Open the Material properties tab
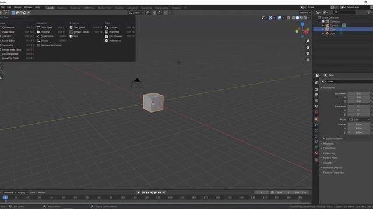The width and height of the screenshot is (373, 209). click(x=316, y=153)
